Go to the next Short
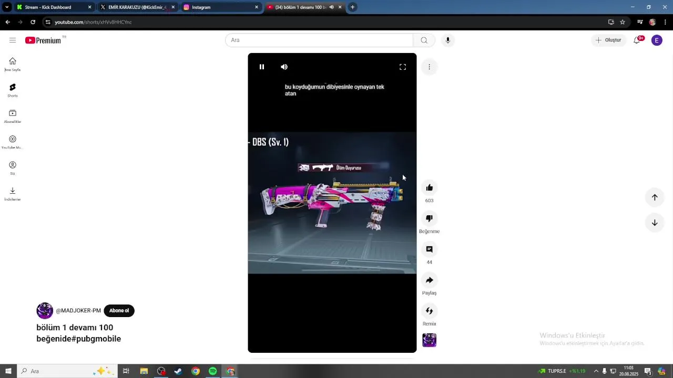This screenshot has width=673, height=378. pos(655,223)
